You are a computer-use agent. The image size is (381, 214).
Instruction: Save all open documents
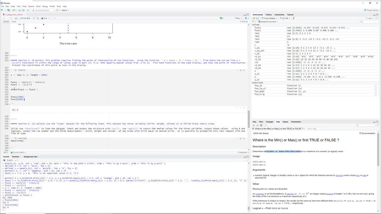pos(23,10)
